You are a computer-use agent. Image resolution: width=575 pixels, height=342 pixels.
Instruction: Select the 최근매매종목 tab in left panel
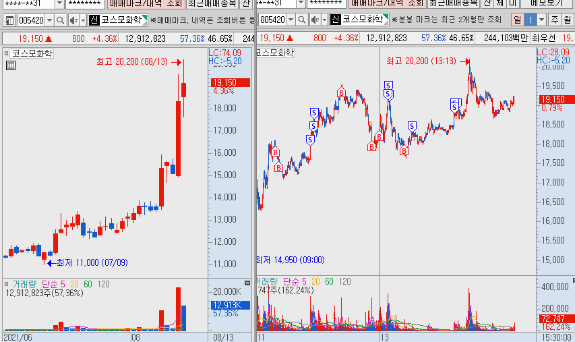[212, 3]
